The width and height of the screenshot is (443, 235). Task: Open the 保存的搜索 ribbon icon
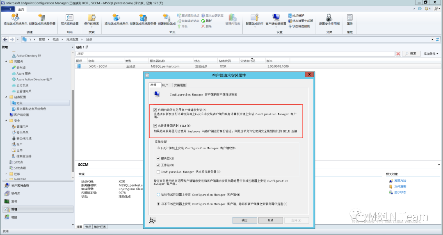click(91, 18)
